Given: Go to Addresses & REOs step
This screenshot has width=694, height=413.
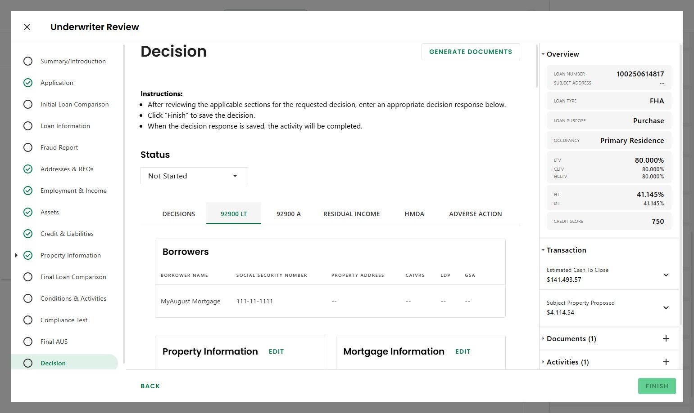Looking at the screenshot, I should 67,169.
